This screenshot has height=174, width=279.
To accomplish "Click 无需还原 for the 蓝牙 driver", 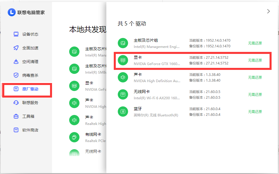I will tap(255, 112).
